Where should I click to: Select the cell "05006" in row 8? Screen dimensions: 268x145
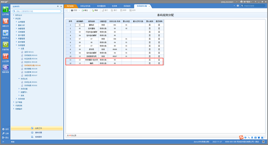pyautogui.click(x=115, y=49)
